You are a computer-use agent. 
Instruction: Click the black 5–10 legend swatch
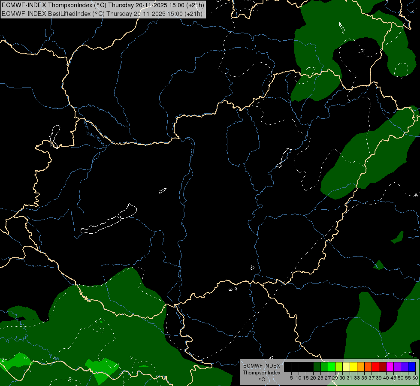(295, 367)
